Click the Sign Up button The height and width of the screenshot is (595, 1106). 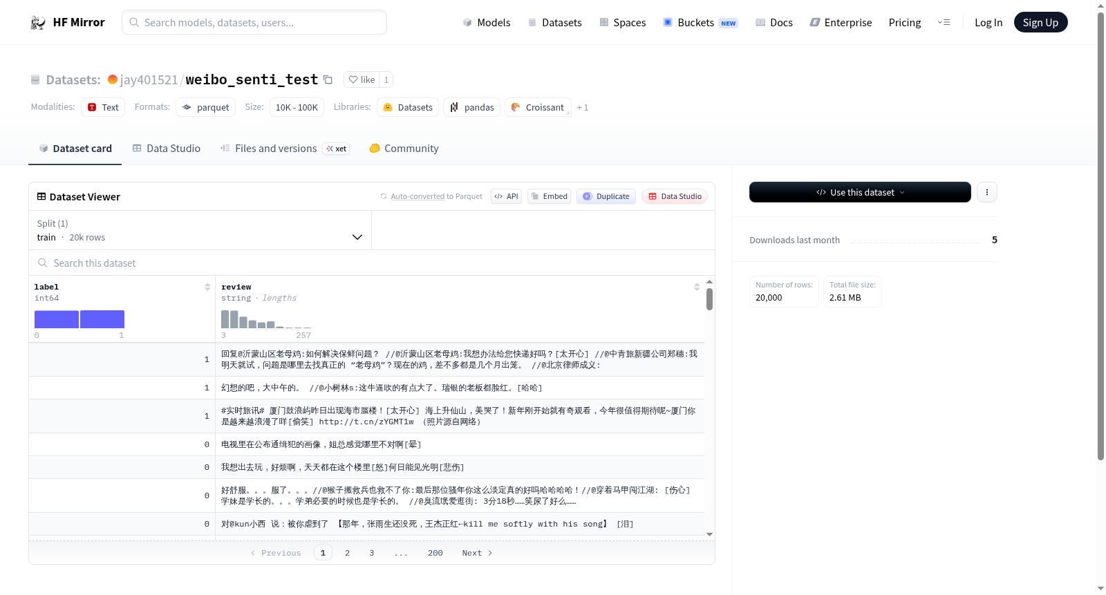point(1041,23)
